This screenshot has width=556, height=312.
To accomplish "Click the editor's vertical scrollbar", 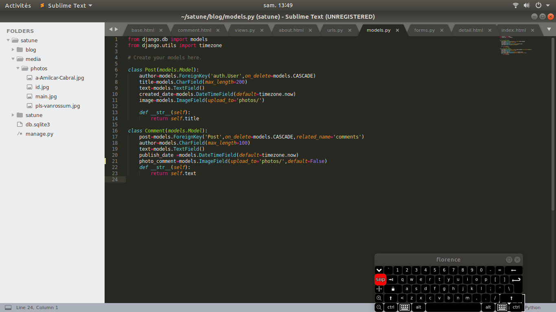I will pos(553,122).
